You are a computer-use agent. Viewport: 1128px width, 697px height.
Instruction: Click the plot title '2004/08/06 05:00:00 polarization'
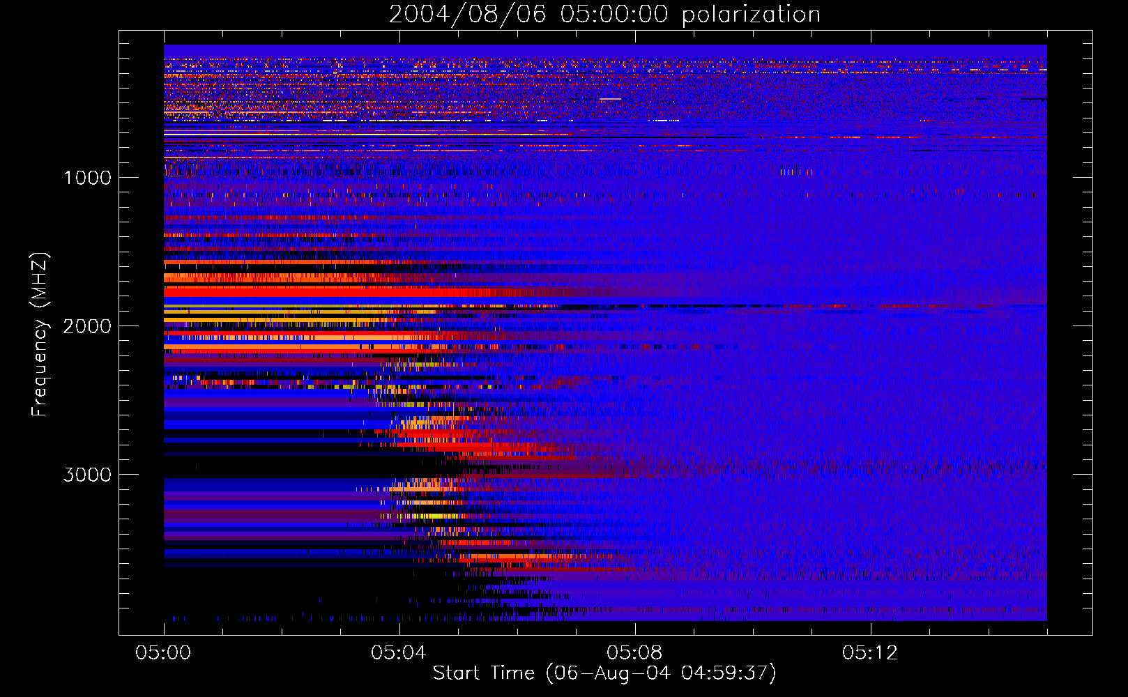click(604, 15)
